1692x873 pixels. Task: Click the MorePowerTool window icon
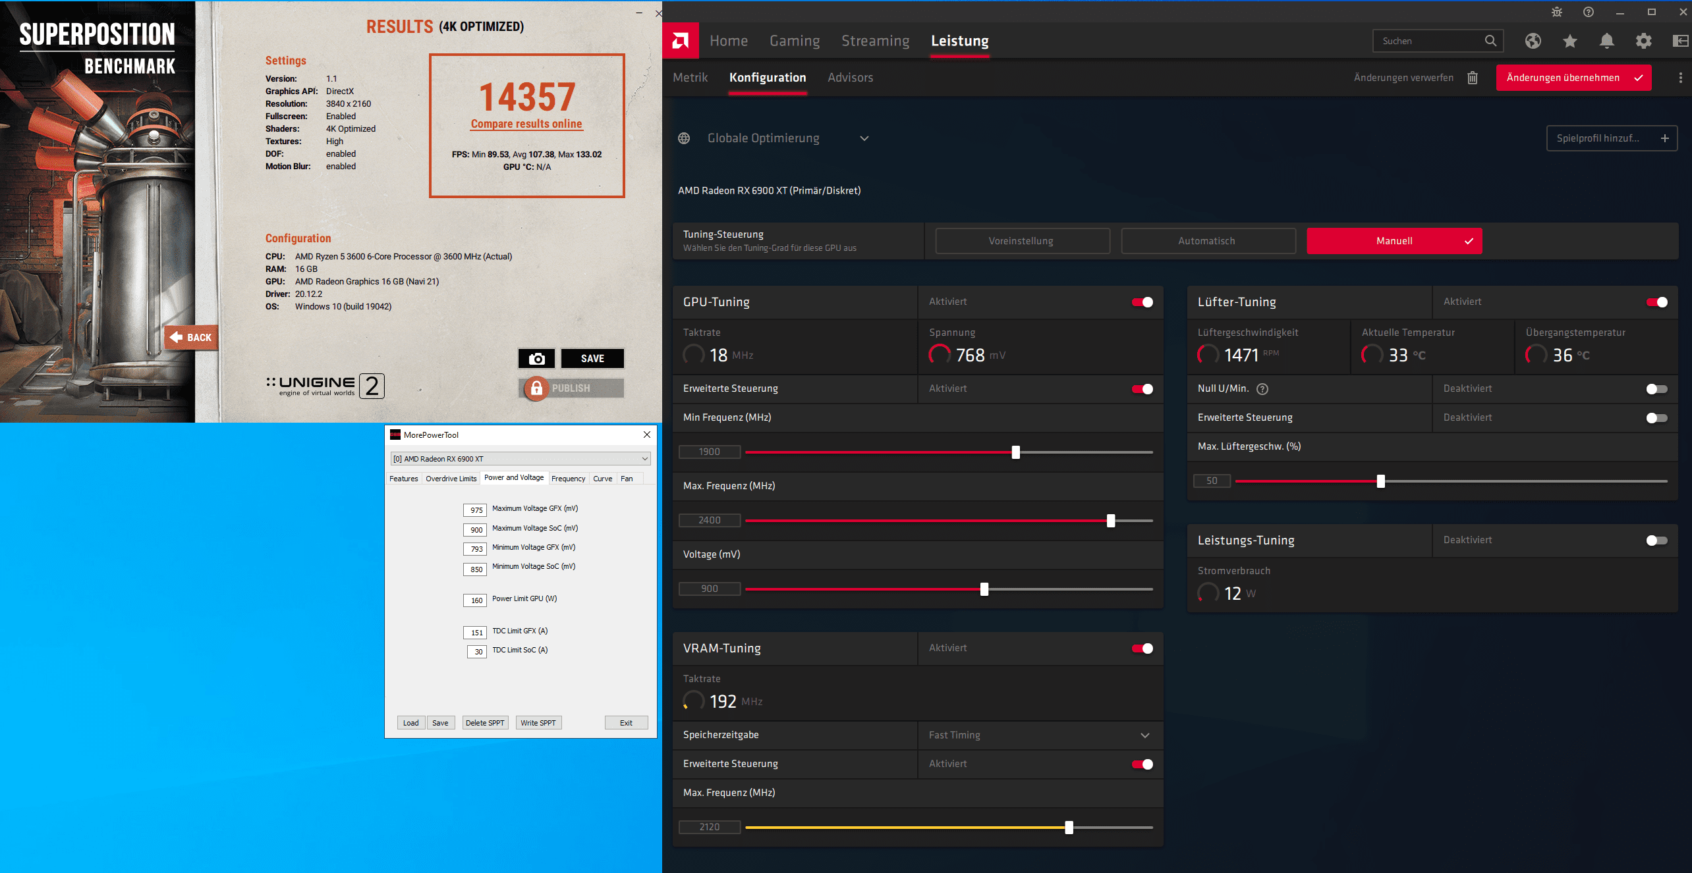coord(395,435)
